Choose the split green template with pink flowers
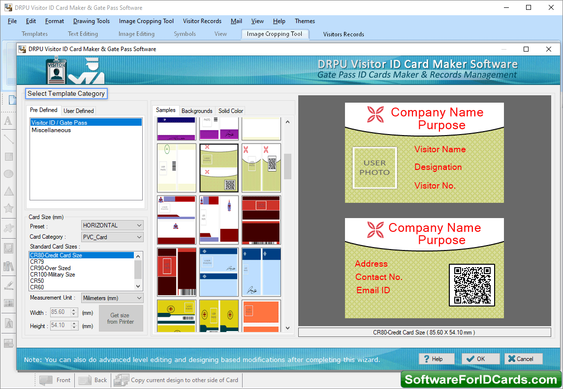The height and width of the screenshot is (389, 563). pos(261,168)
